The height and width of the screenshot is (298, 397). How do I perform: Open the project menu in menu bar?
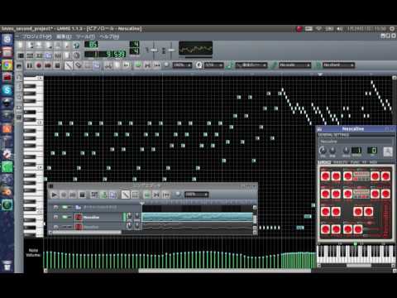coord(36,36)
